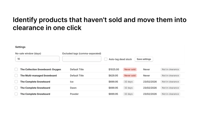
Task: Select The Complete Snowboard Dawn checkbox
Action: 16,88
